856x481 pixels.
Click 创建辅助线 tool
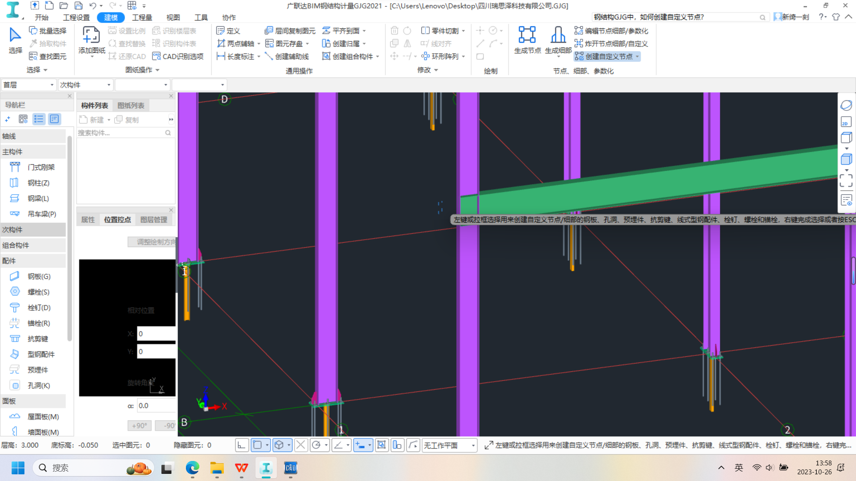coord(287,57)
